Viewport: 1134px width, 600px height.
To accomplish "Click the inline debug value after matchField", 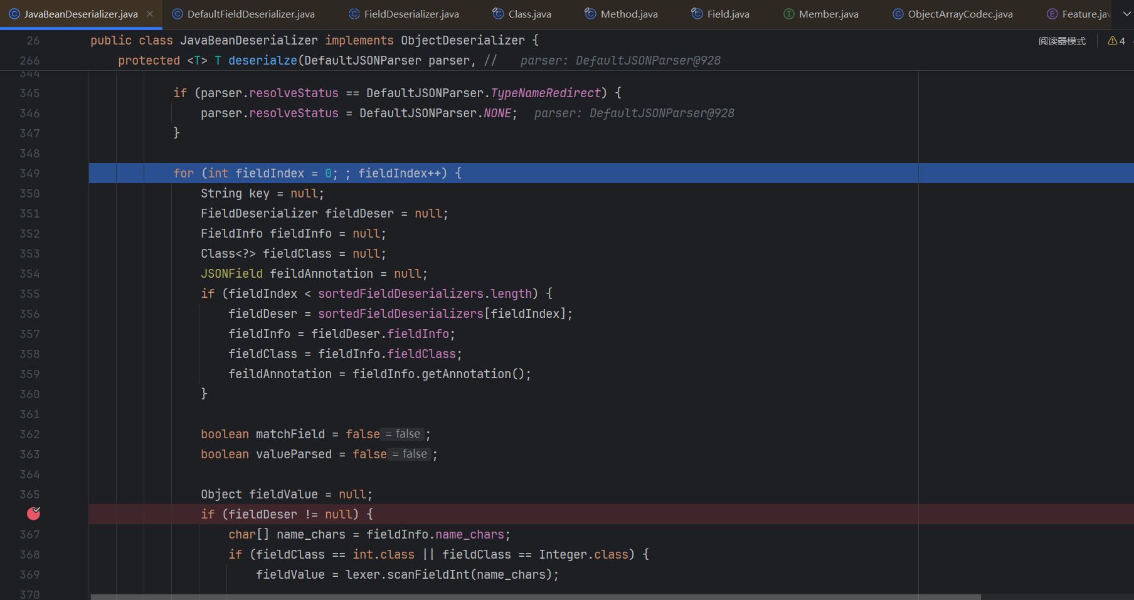I will click(403, 434).
